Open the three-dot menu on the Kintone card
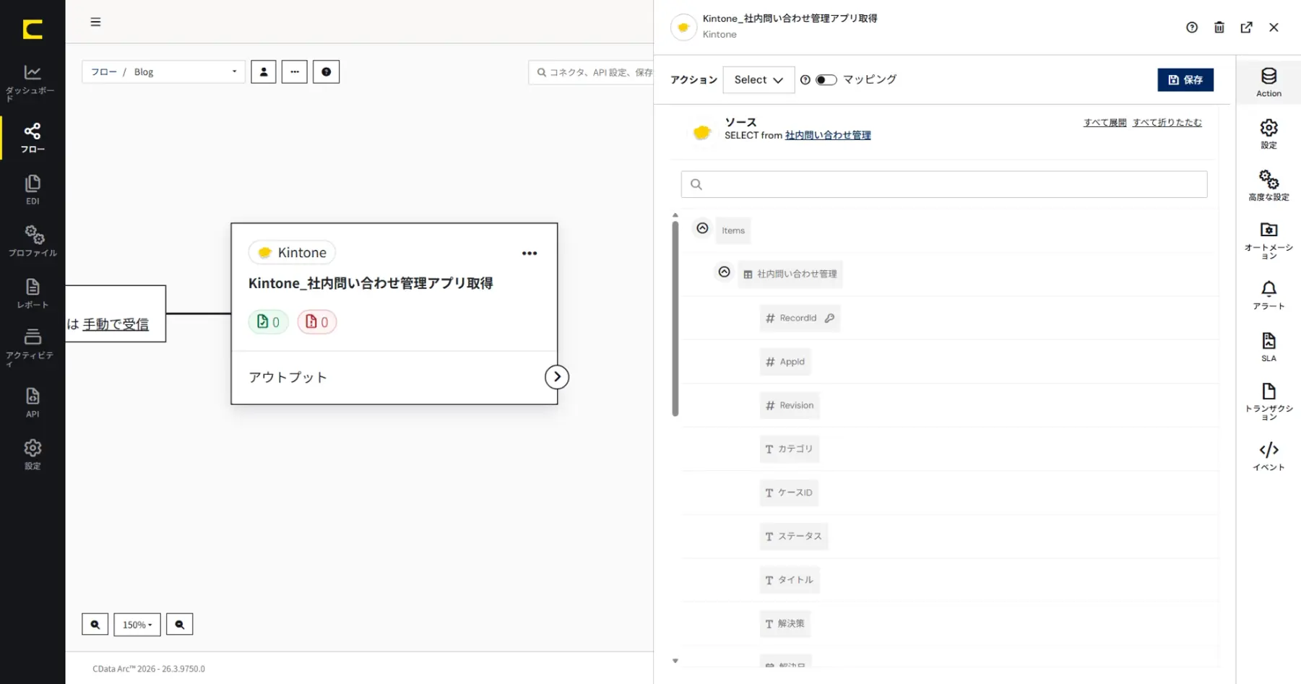This screenshot has height=684, width=1301. point(530,254)
